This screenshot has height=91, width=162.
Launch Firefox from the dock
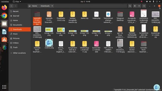pos(4,8)
